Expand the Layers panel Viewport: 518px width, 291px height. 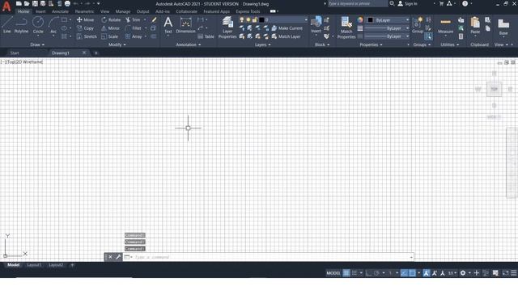[x=262, y=44]
